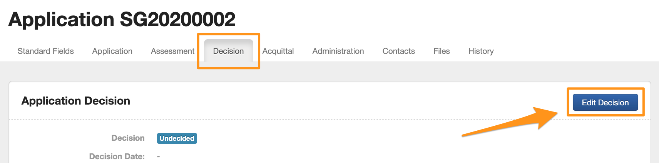Select the highlighted Decision tab
Screen dimensions: 659x163
[228, 51]
